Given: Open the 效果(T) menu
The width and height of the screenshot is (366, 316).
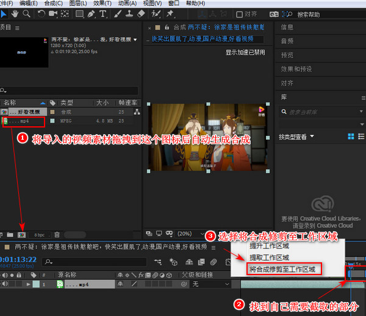Looking at the screenshot, I should pyautogui.click(x=102, y=3).
